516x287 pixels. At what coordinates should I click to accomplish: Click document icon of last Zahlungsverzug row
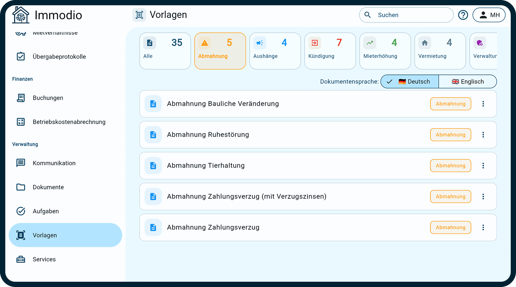coord(153,228)
